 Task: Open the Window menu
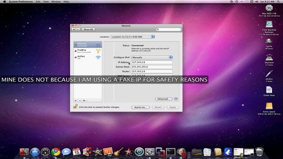point(56,1)
